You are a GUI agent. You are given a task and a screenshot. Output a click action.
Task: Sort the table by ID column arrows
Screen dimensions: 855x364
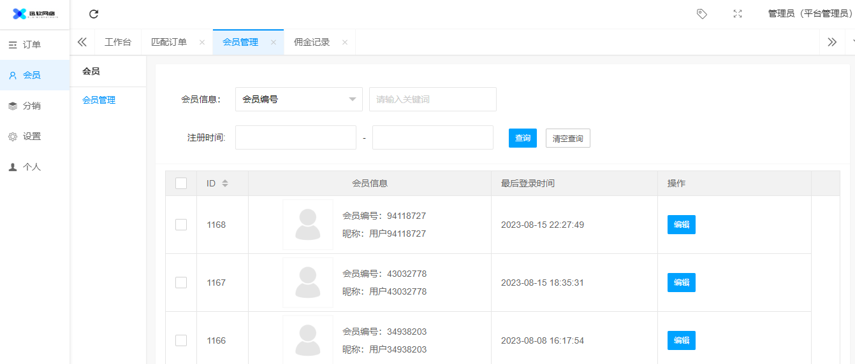(x=224, y=183)
